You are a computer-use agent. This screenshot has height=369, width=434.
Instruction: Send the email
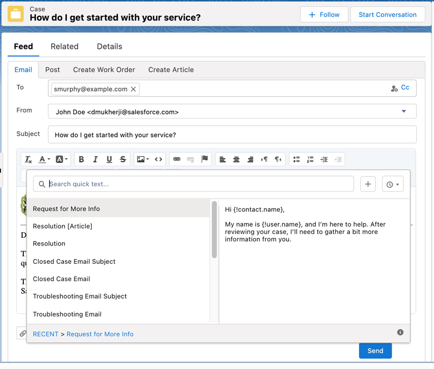tap(375, 351)
